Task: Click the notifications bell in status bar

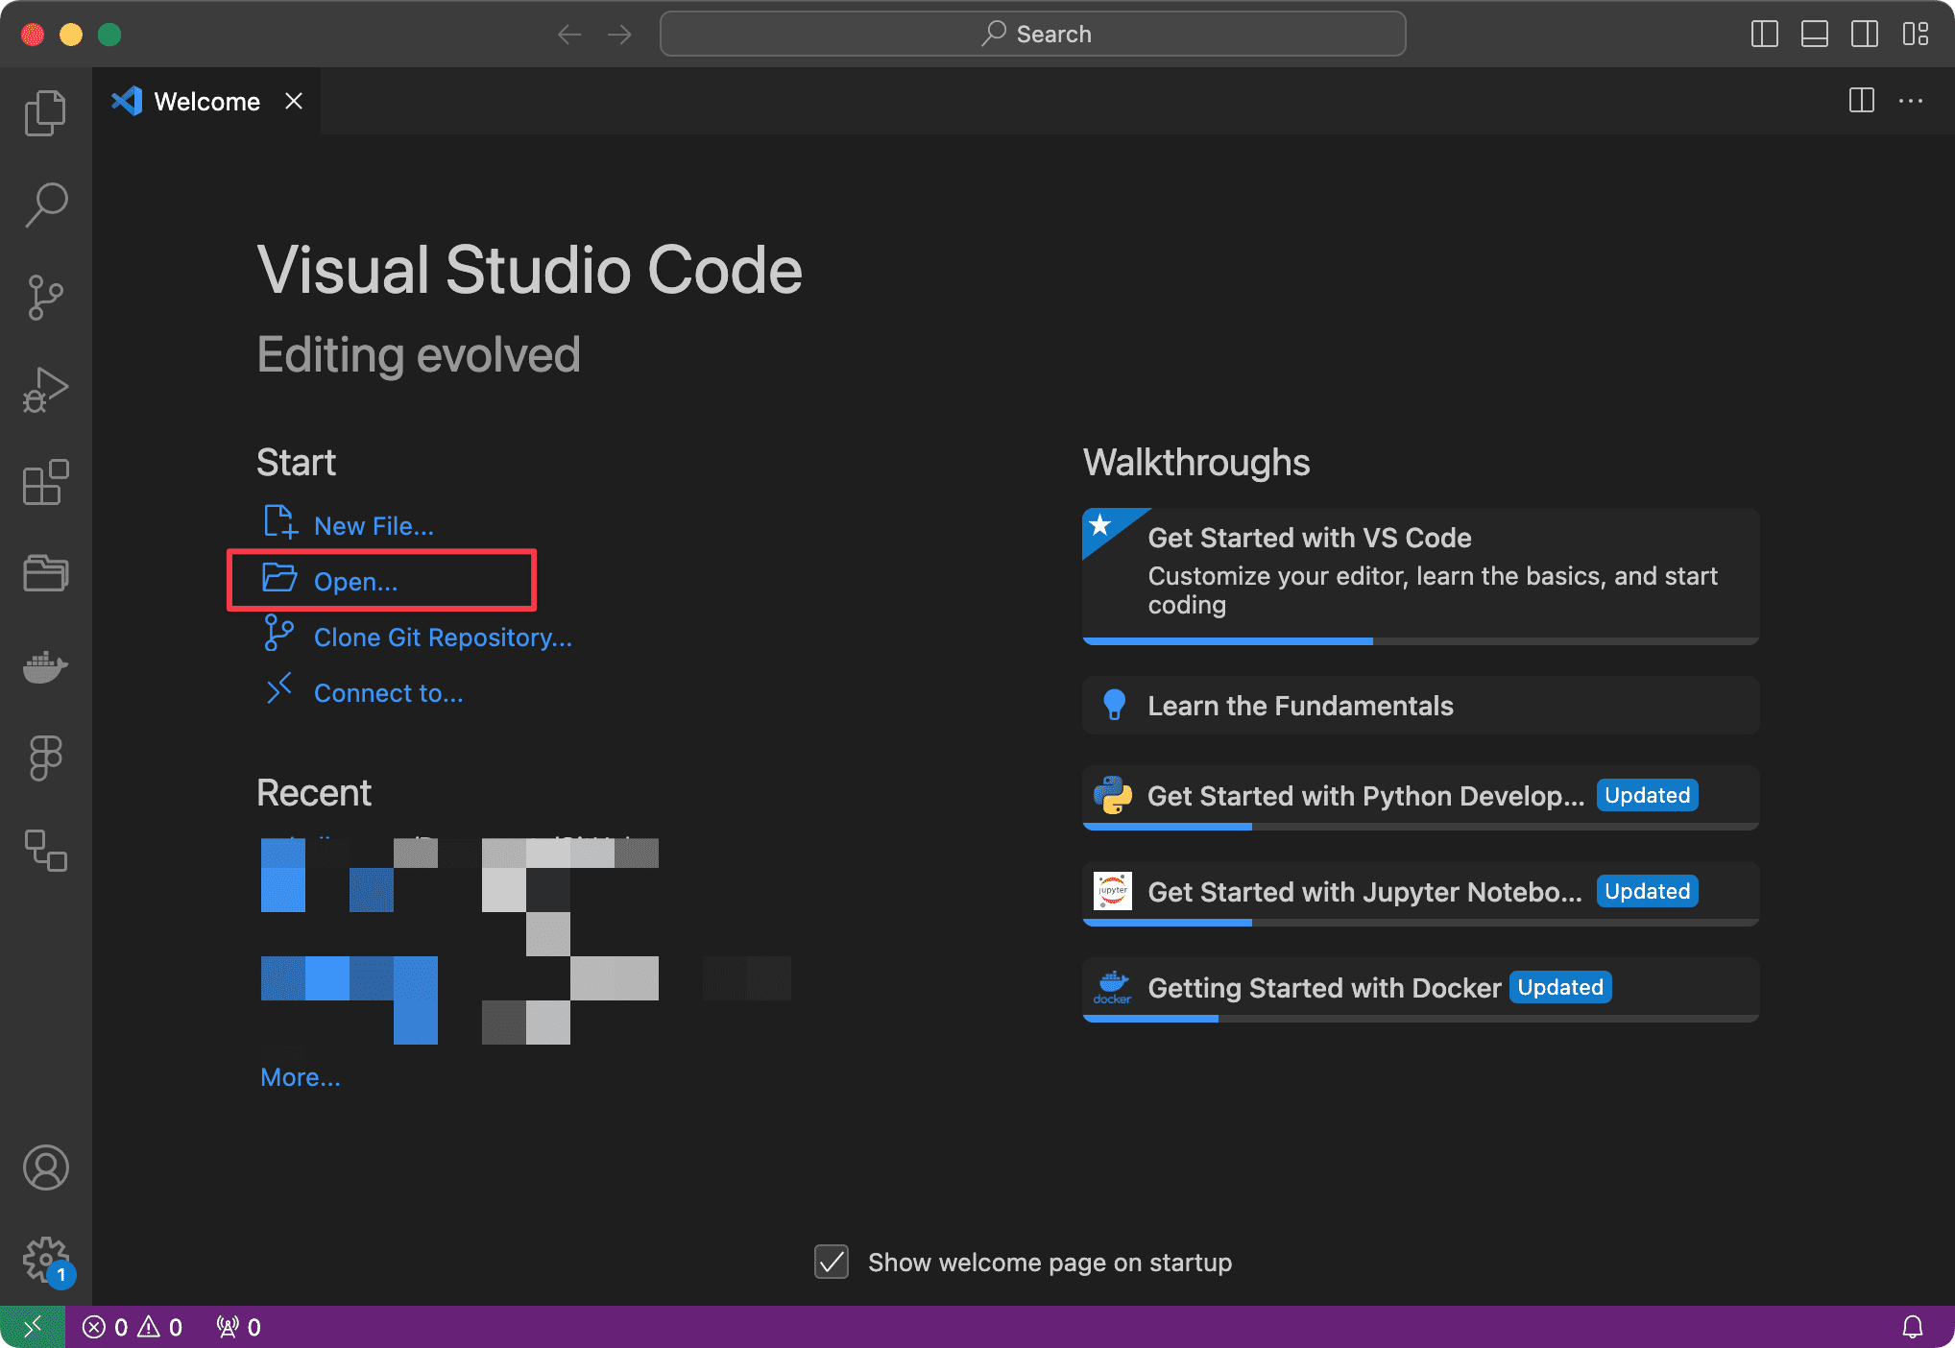Action: tap(1912, 1327)
